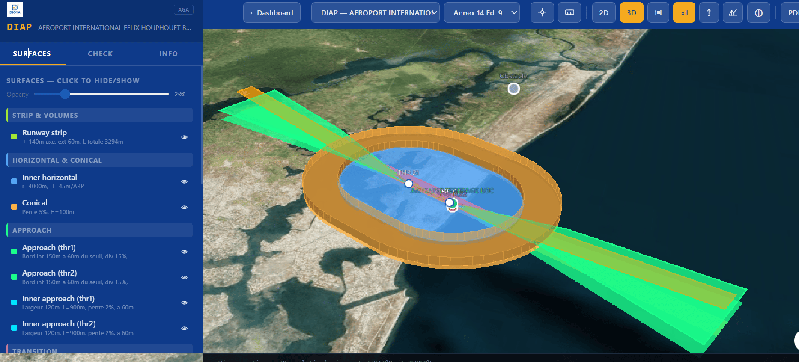Select the ruler measurement tool
799x362 pixels.
pyautogui.click(x=569, y=12)
